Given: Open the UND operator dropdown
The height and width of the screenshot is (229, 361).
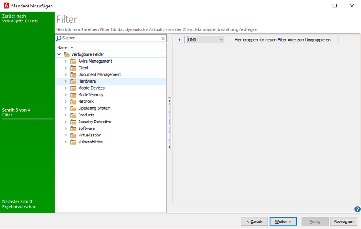Looking at the screenshot, I should pos(206,40).
